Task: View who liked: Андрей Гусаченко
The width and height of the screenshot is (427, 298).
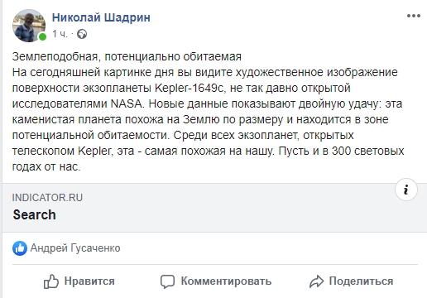Action: coord(75,248)
